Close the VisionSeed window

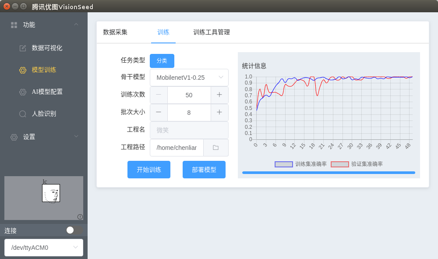click(7, 6)
